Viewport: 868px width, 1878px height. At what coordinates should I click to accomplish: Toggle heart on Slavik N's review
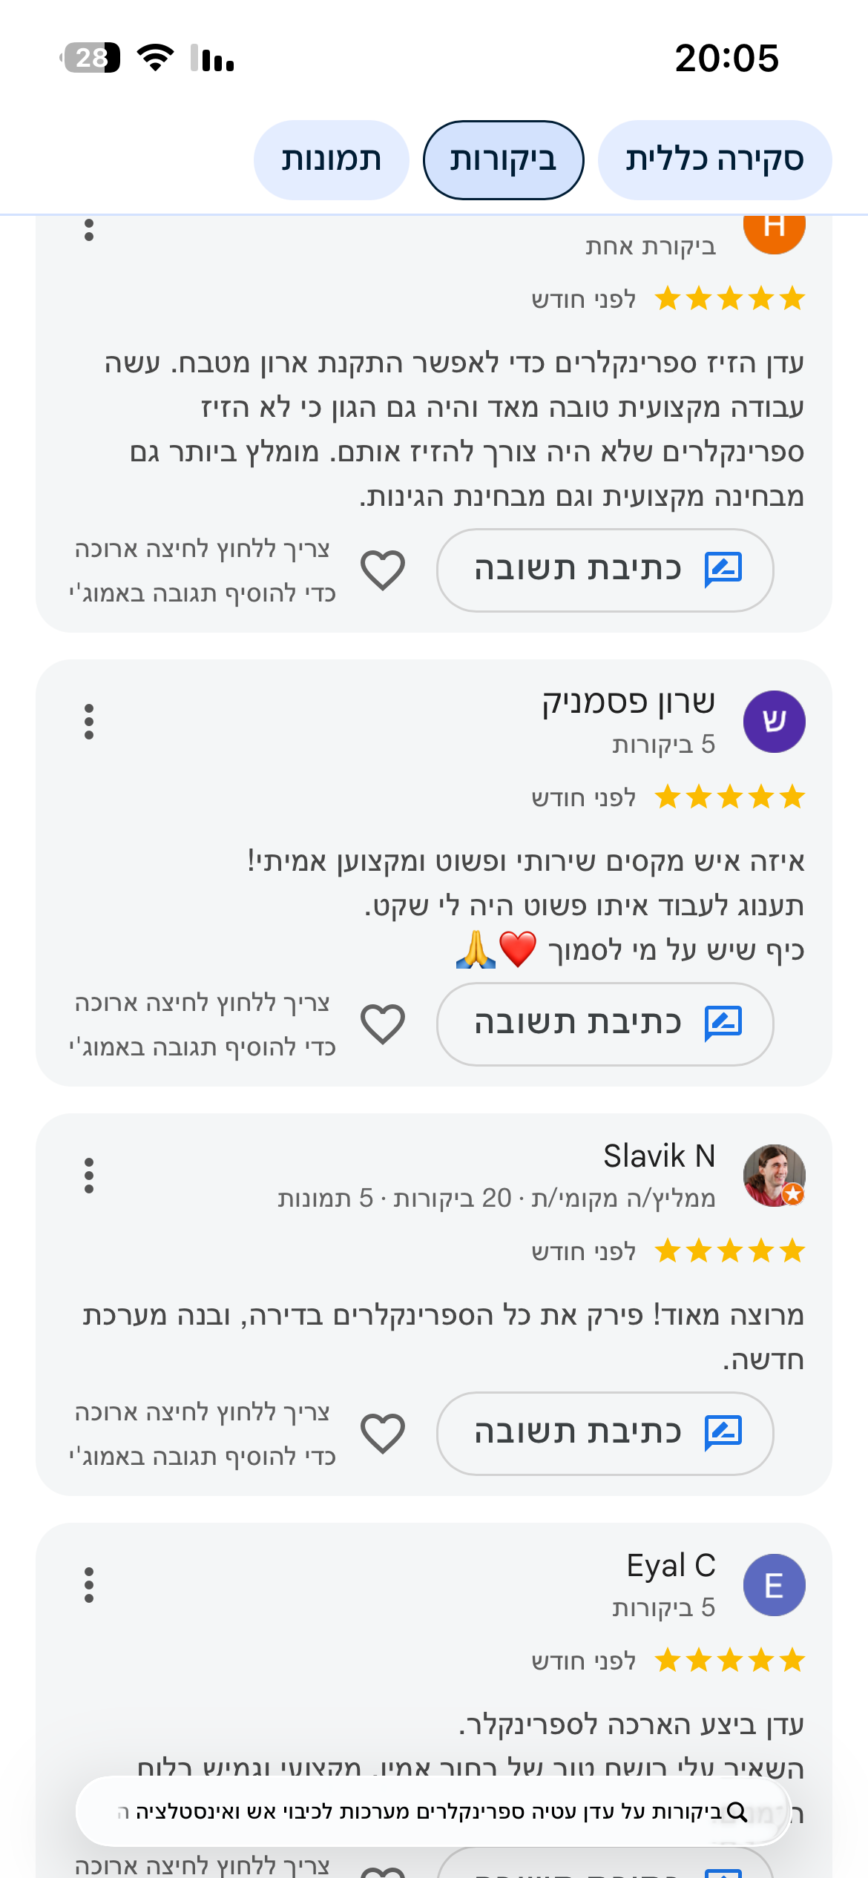pyautogui.click(x=383, y=1434)
